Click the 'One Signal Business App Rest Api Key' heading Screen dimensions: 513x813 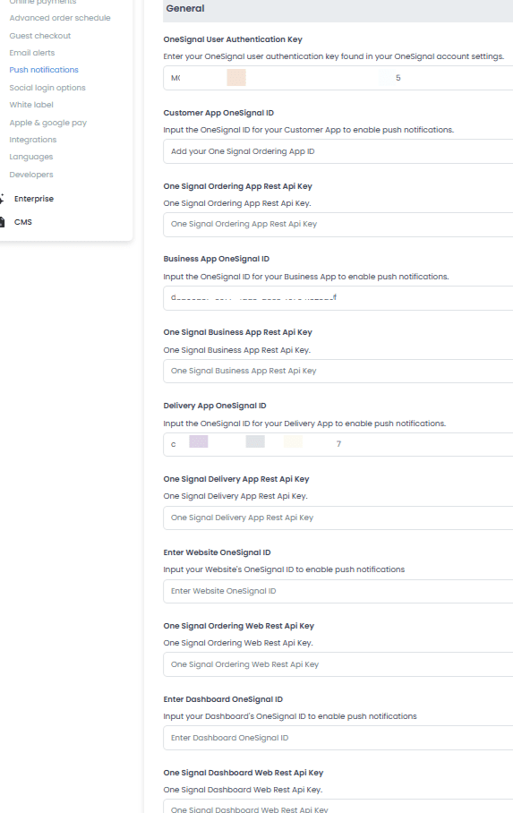(237, 332)
